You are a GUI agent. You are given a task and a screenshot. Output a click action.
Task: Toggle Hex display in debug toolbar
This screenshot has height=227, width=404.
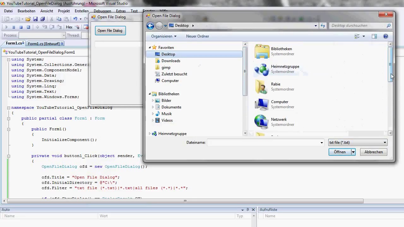click(69, 27)
